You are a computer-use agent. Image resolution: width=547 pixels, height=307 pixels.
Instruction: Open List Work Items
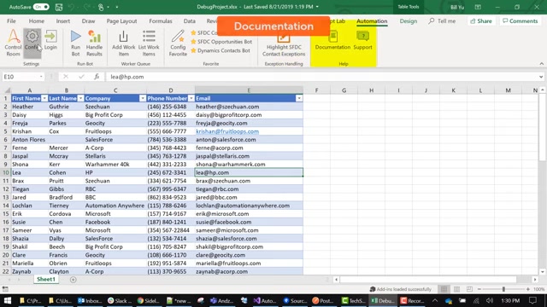coord(149,43)
